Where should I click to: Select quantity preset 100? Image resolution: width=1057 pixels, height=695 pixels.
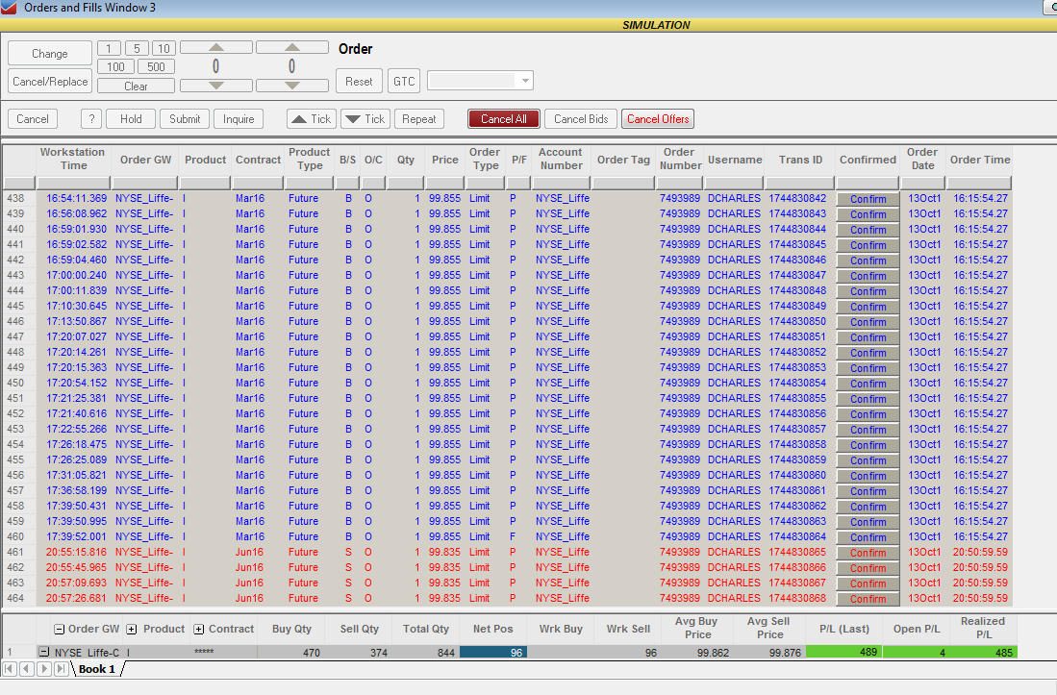click(x=116, y=66)
